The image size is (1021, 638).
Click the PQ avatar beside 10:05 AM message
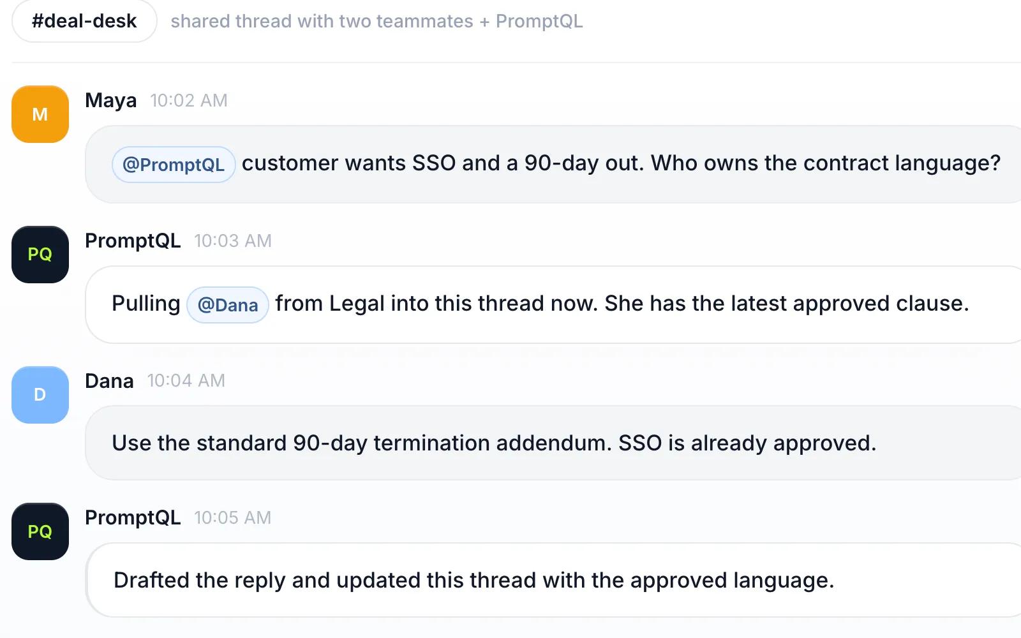[x=40, y=531]
